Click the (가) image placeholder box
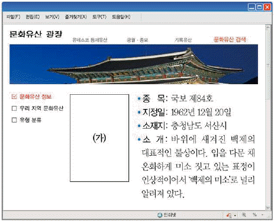This screenshot has height=221, width=274. (99, 138)
